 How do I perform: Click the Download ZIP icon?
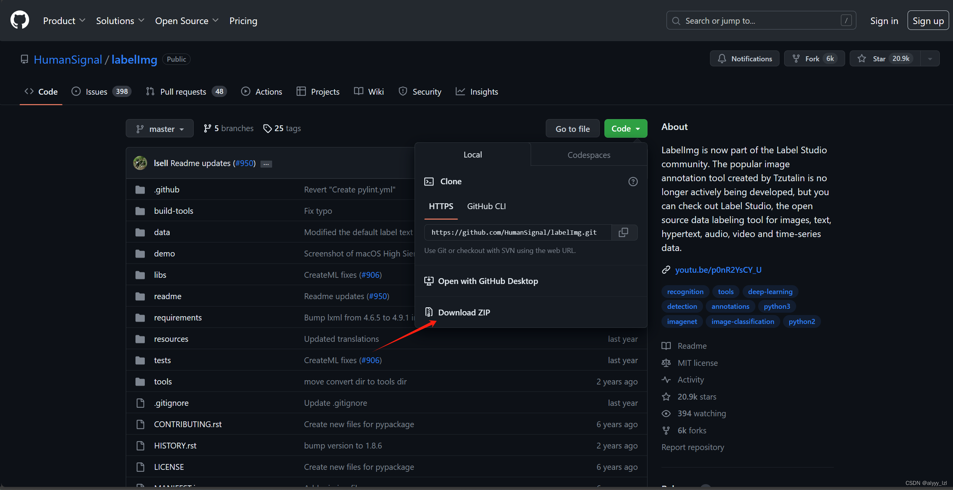coord(429,312)
